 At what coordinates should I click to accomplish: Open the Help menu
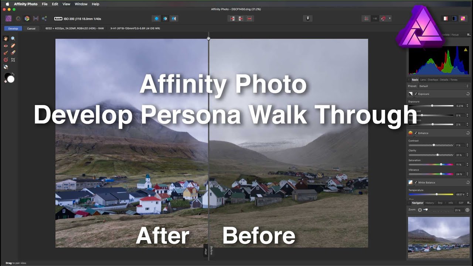tap(95, 4)
